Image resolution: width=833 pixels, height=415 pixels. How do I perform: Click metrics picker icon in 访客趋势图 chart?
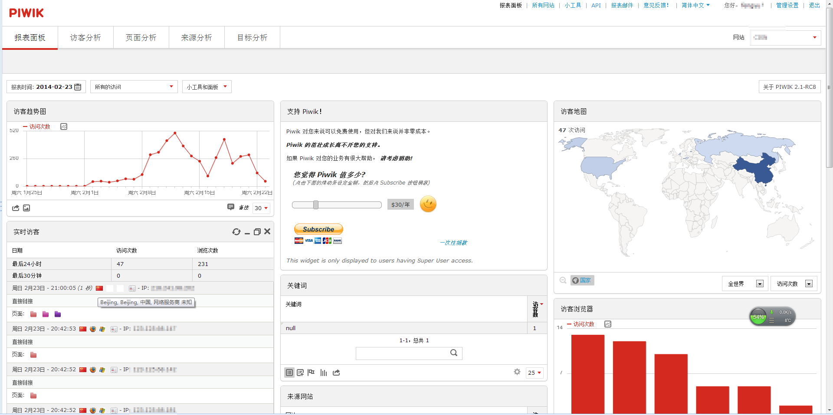(64, 126)
